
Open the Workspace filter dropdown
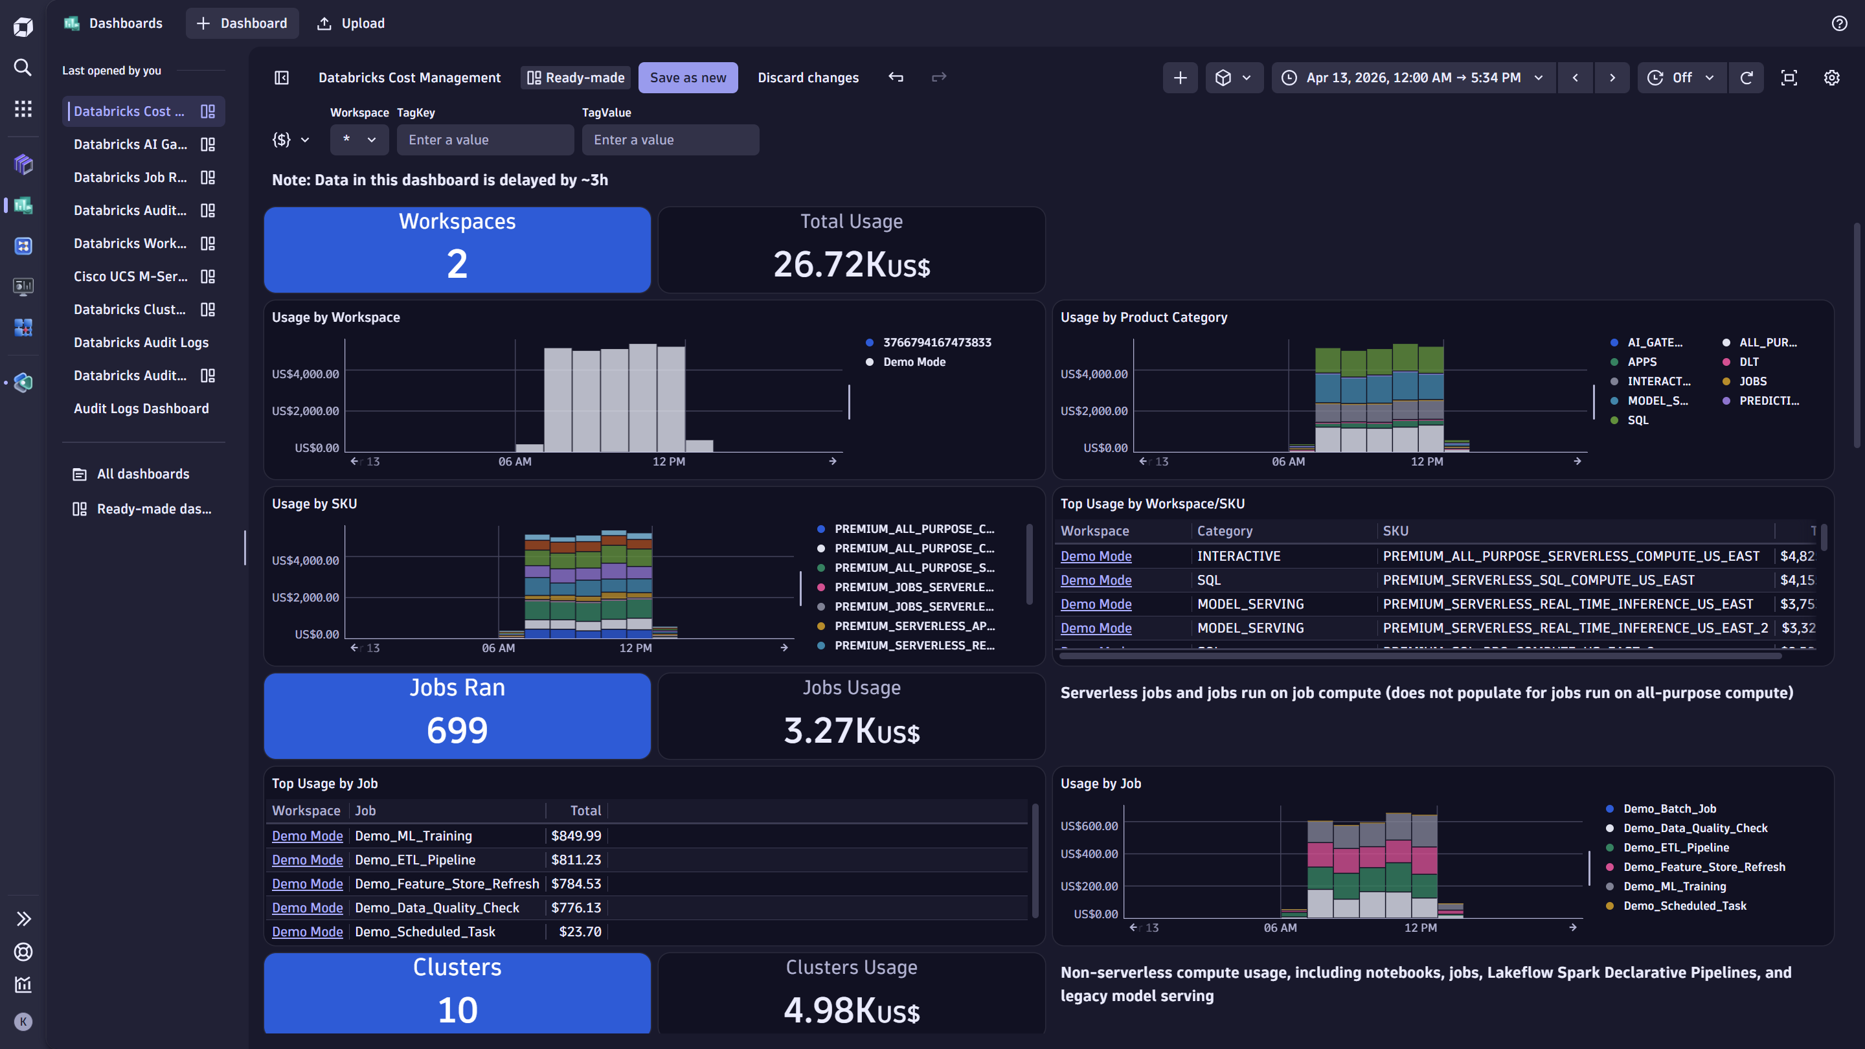pos(358,140)
